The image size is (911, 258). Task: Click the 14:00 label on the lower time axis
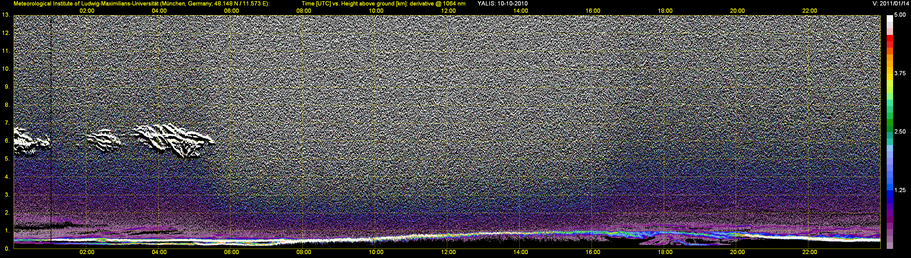click(x=520, y=252)
